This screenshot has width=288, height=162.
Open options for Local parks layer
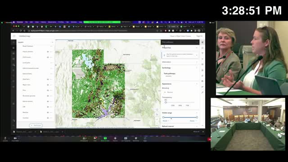pyautogui.click(x=51, y=63)
